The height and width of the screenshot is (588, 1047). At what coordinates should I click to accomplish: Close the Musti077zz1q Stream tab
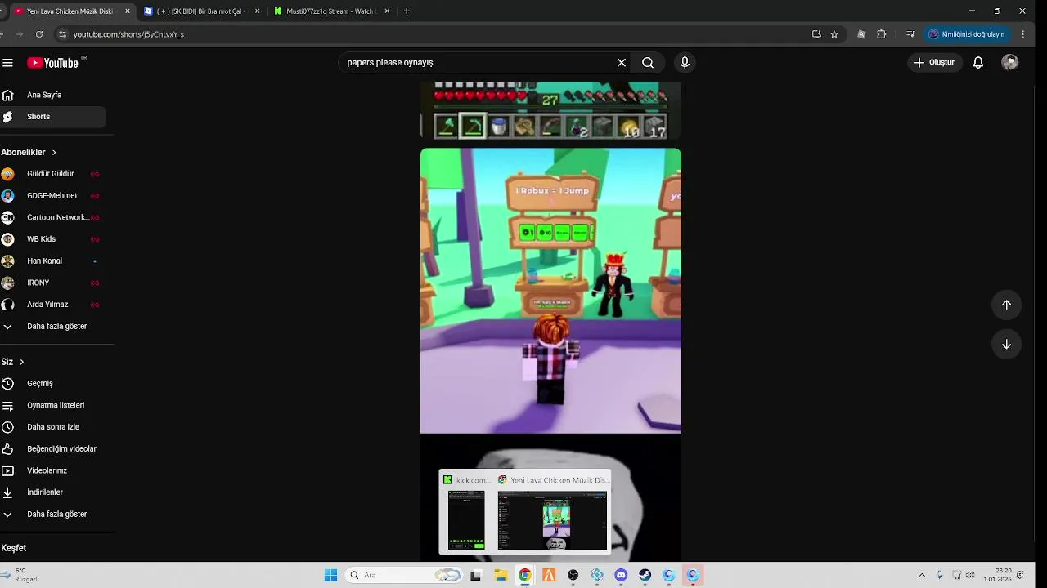tap(388, 11)
